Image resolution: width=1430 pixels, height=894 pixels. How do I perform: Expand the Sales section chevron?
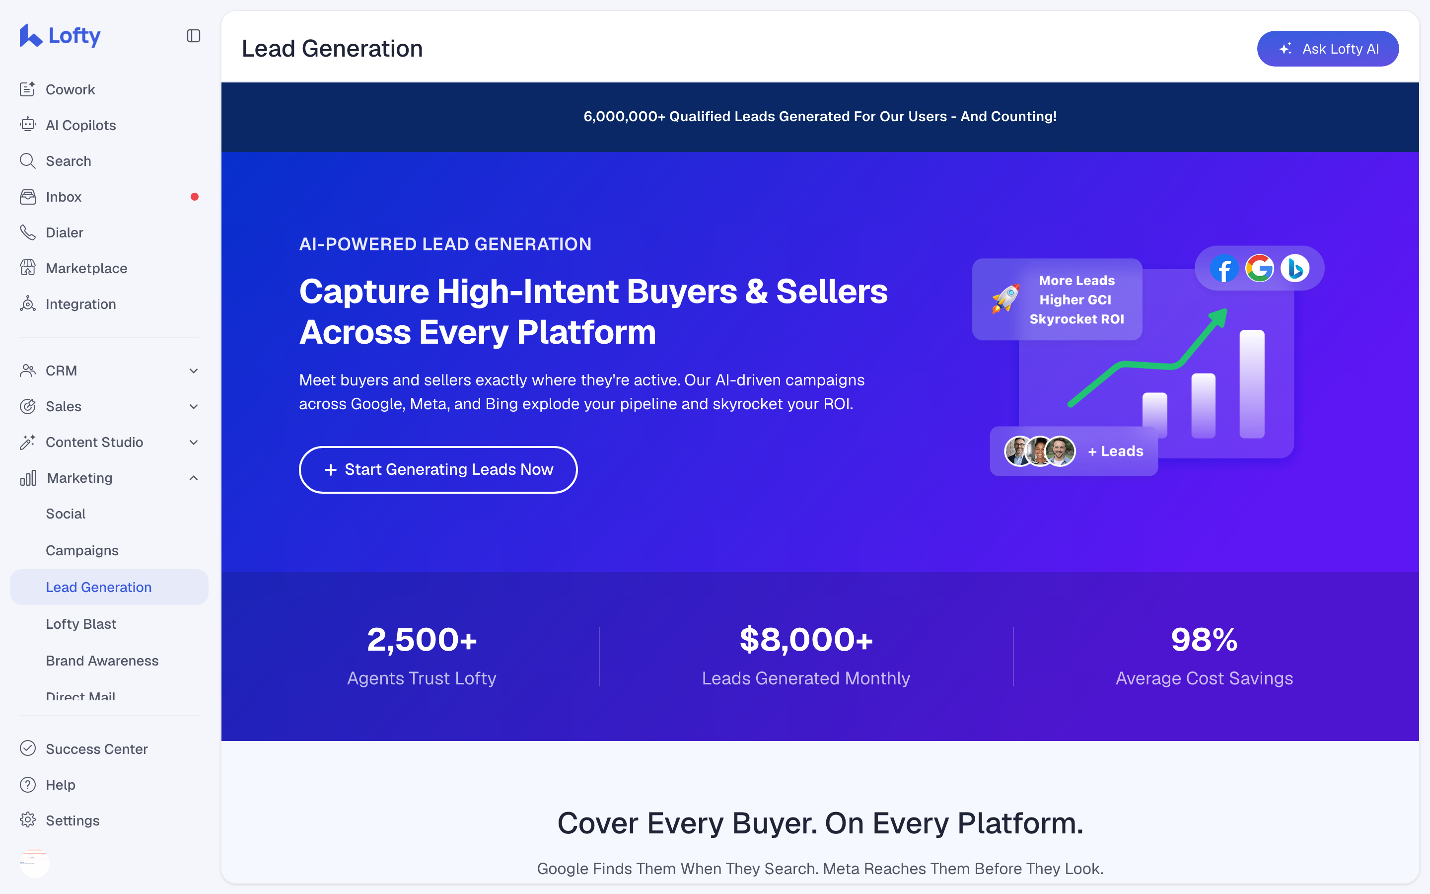coord(193,406)
